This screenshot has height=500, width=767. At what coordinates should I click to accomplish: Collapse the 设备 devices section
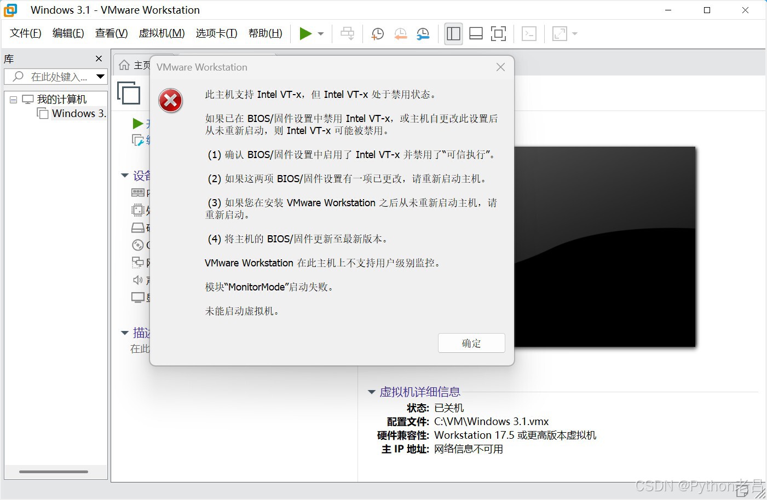[125, 176]
